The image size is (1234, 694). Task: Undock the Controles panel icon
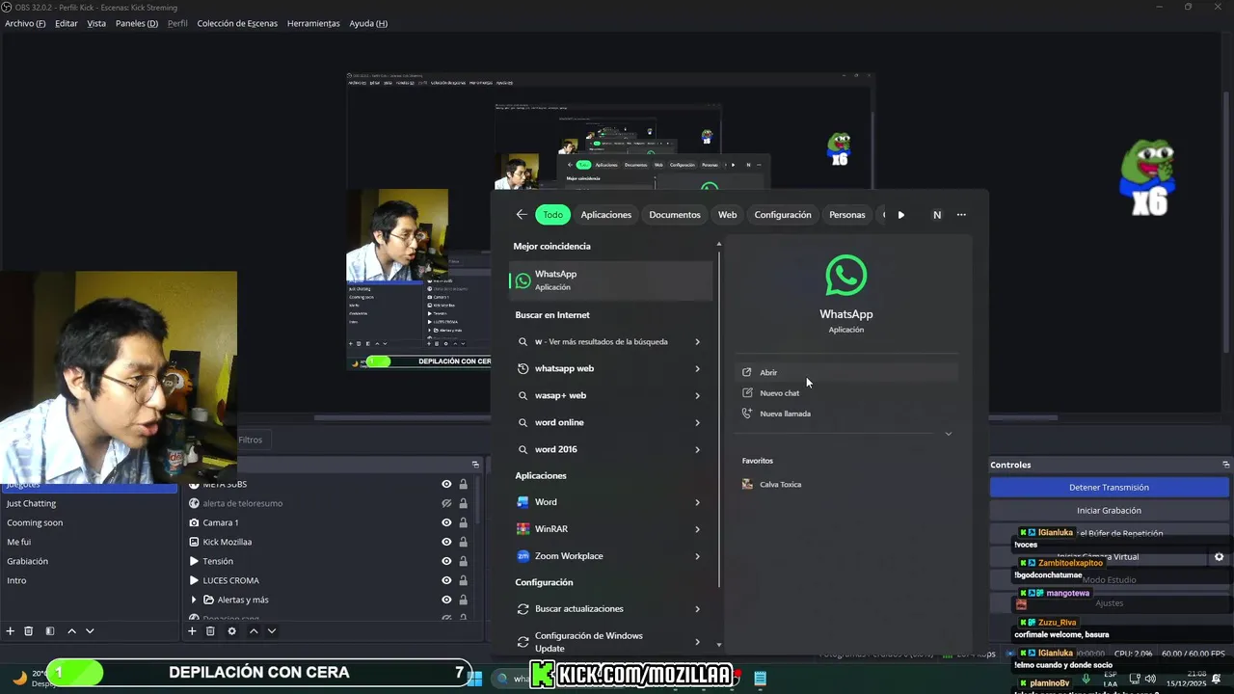(1225, 465)
